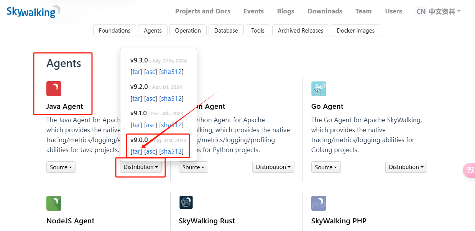Viewport: 475px width, 231px height.
Task: Go to the Blogs page
Action: pos(286,11)
